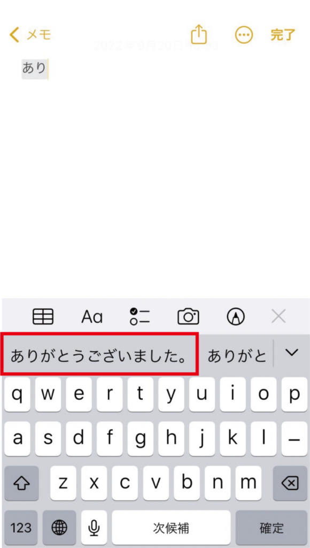Select the markup pen icon
This screenshot has height=548, width=310.
coord(236,317)
